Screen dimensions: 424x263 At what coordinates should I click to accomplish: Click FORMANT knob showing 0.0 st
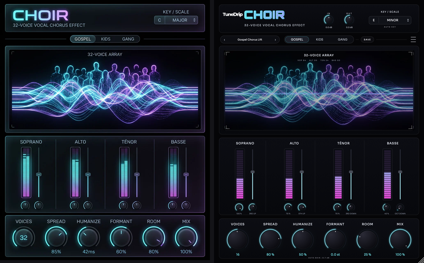pyautogui.click(x=335, y=240)
